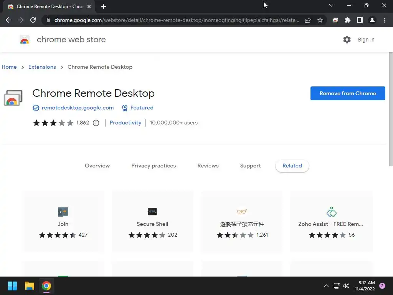
Task: Open the Productivity category
Action: [125, 123]
